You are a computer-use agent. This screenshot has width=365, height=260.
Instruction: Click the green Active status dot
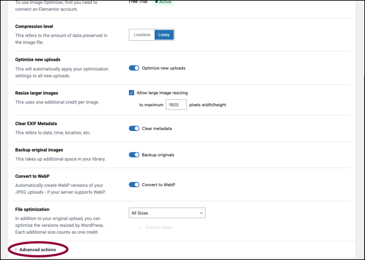(156, 2)
